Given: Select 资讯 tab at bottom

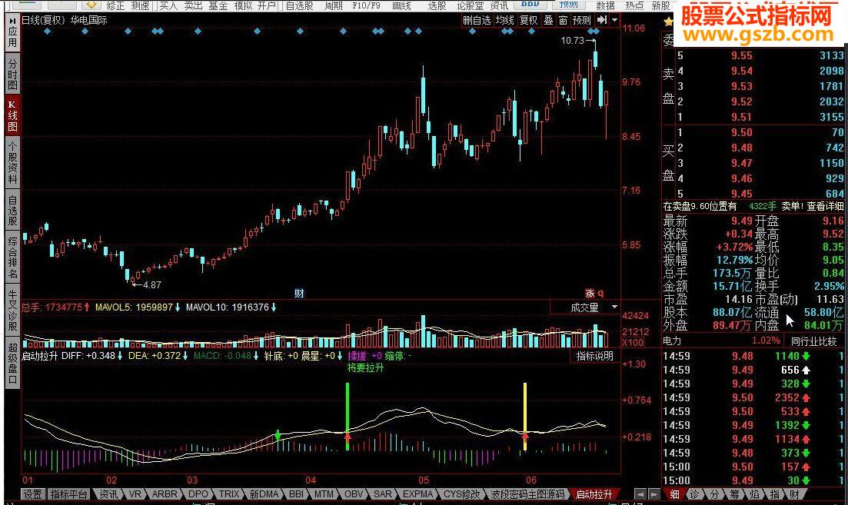Looking at the screenshot, I should coord(108,494).
